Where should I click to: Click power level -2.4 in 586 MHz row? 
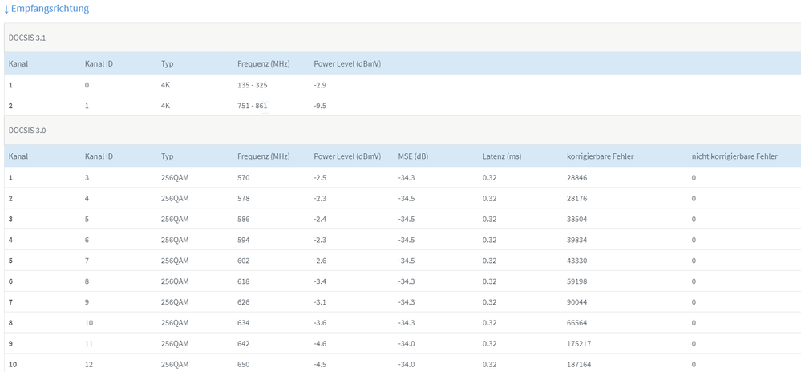[320, 219]
